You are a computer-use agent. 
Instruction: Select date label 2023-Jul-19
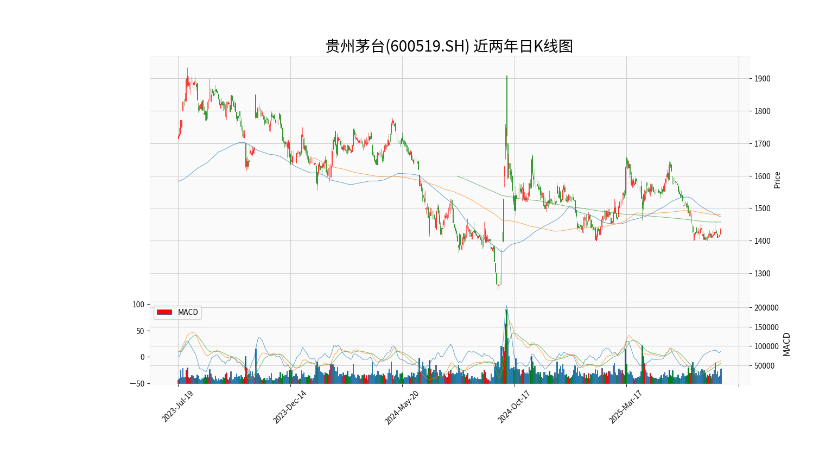point(177,406)
